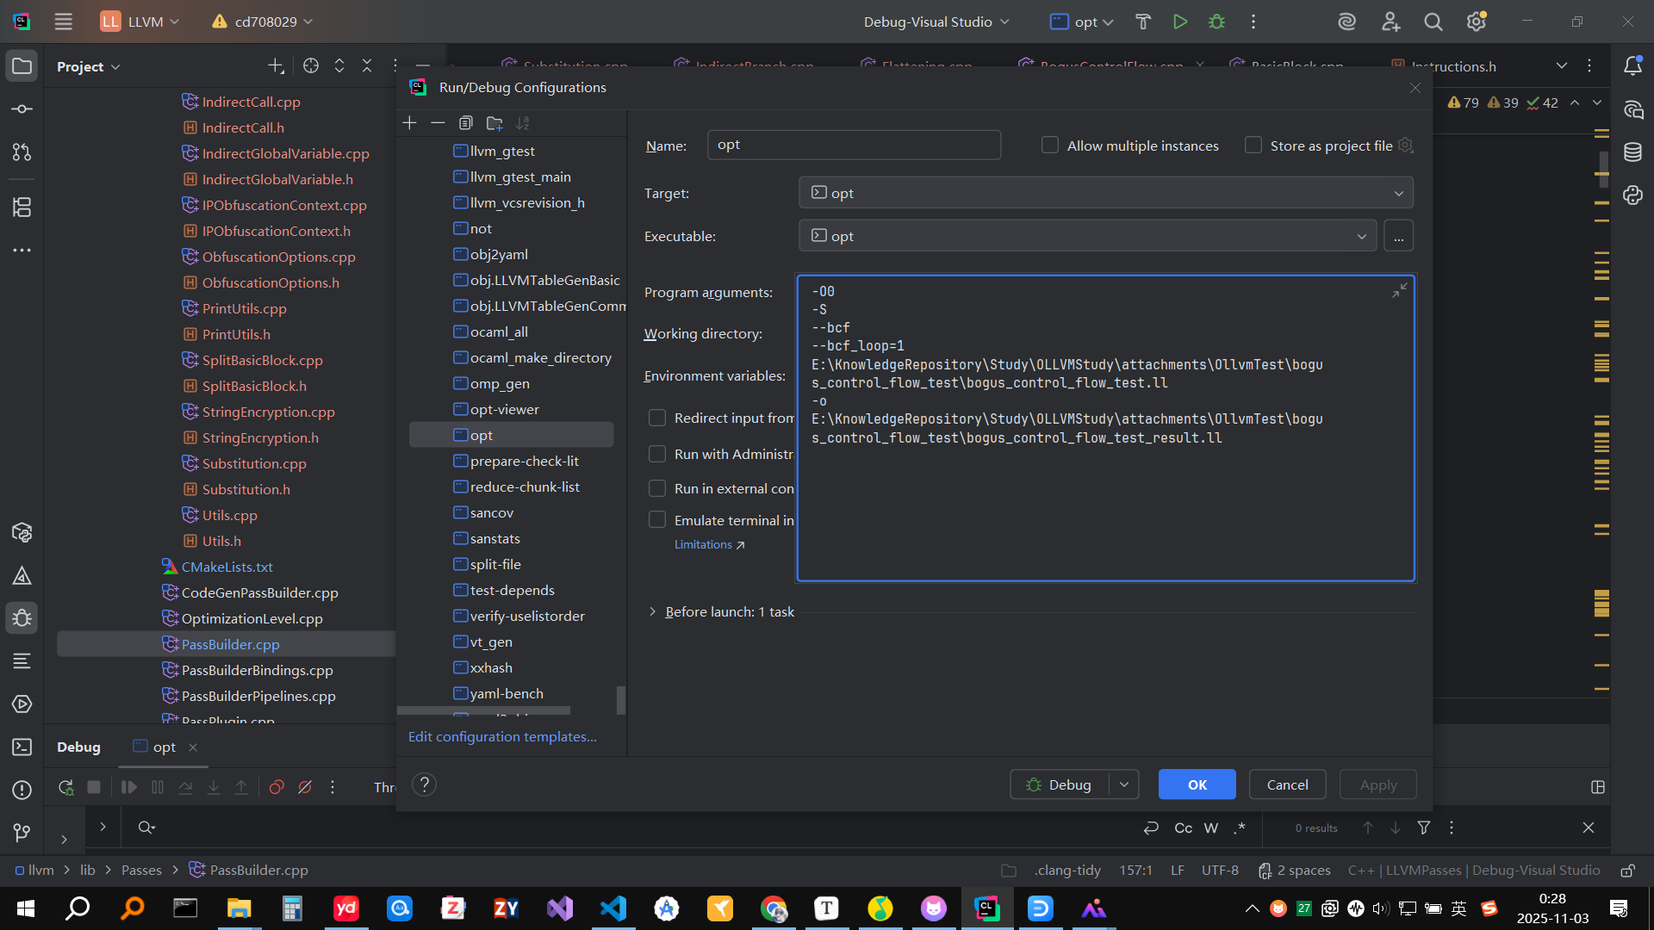
Task: Select opt-viewer in configurations list
Action: pyautogui.click(x=505, y=410)
